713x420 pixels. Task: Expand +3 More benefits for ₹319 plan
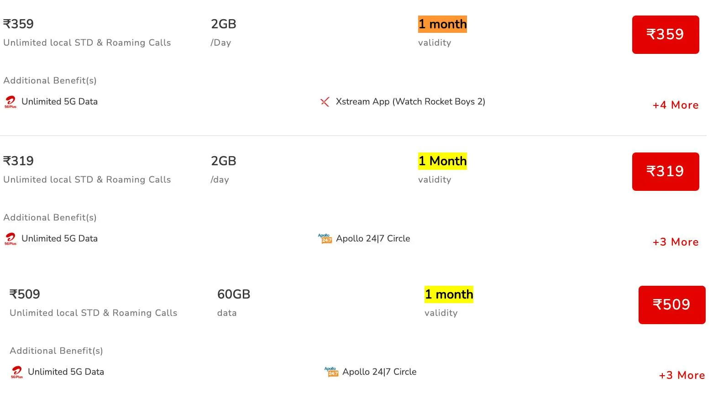pyautogui.click(x=676, y=242)
